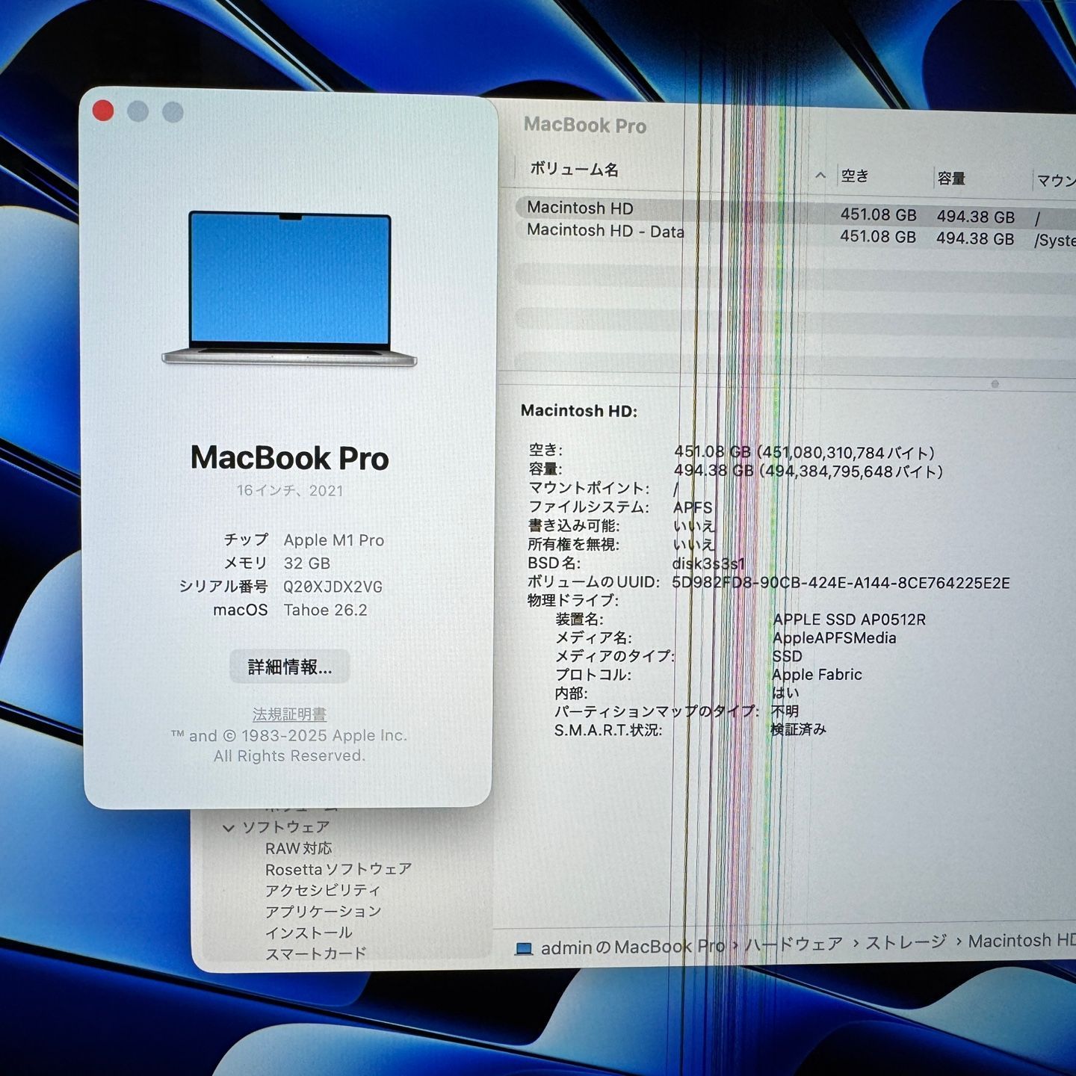
Task: Select スマートカード in the sidebar
Action: (316, 953)
